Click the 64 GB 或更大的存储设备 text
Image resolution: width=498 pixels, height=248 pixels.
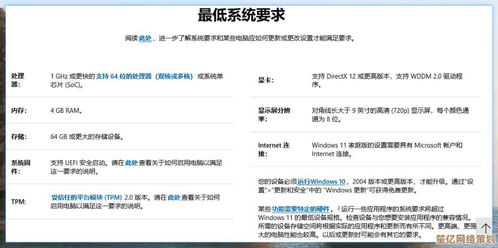click(x=87, y=137)
